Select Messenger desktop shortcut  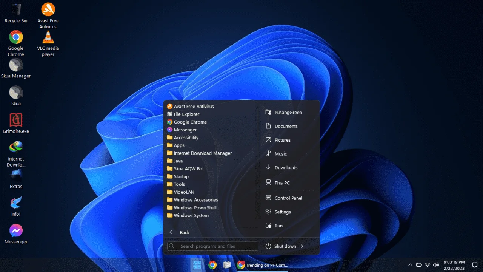click(x=16, y=234)
